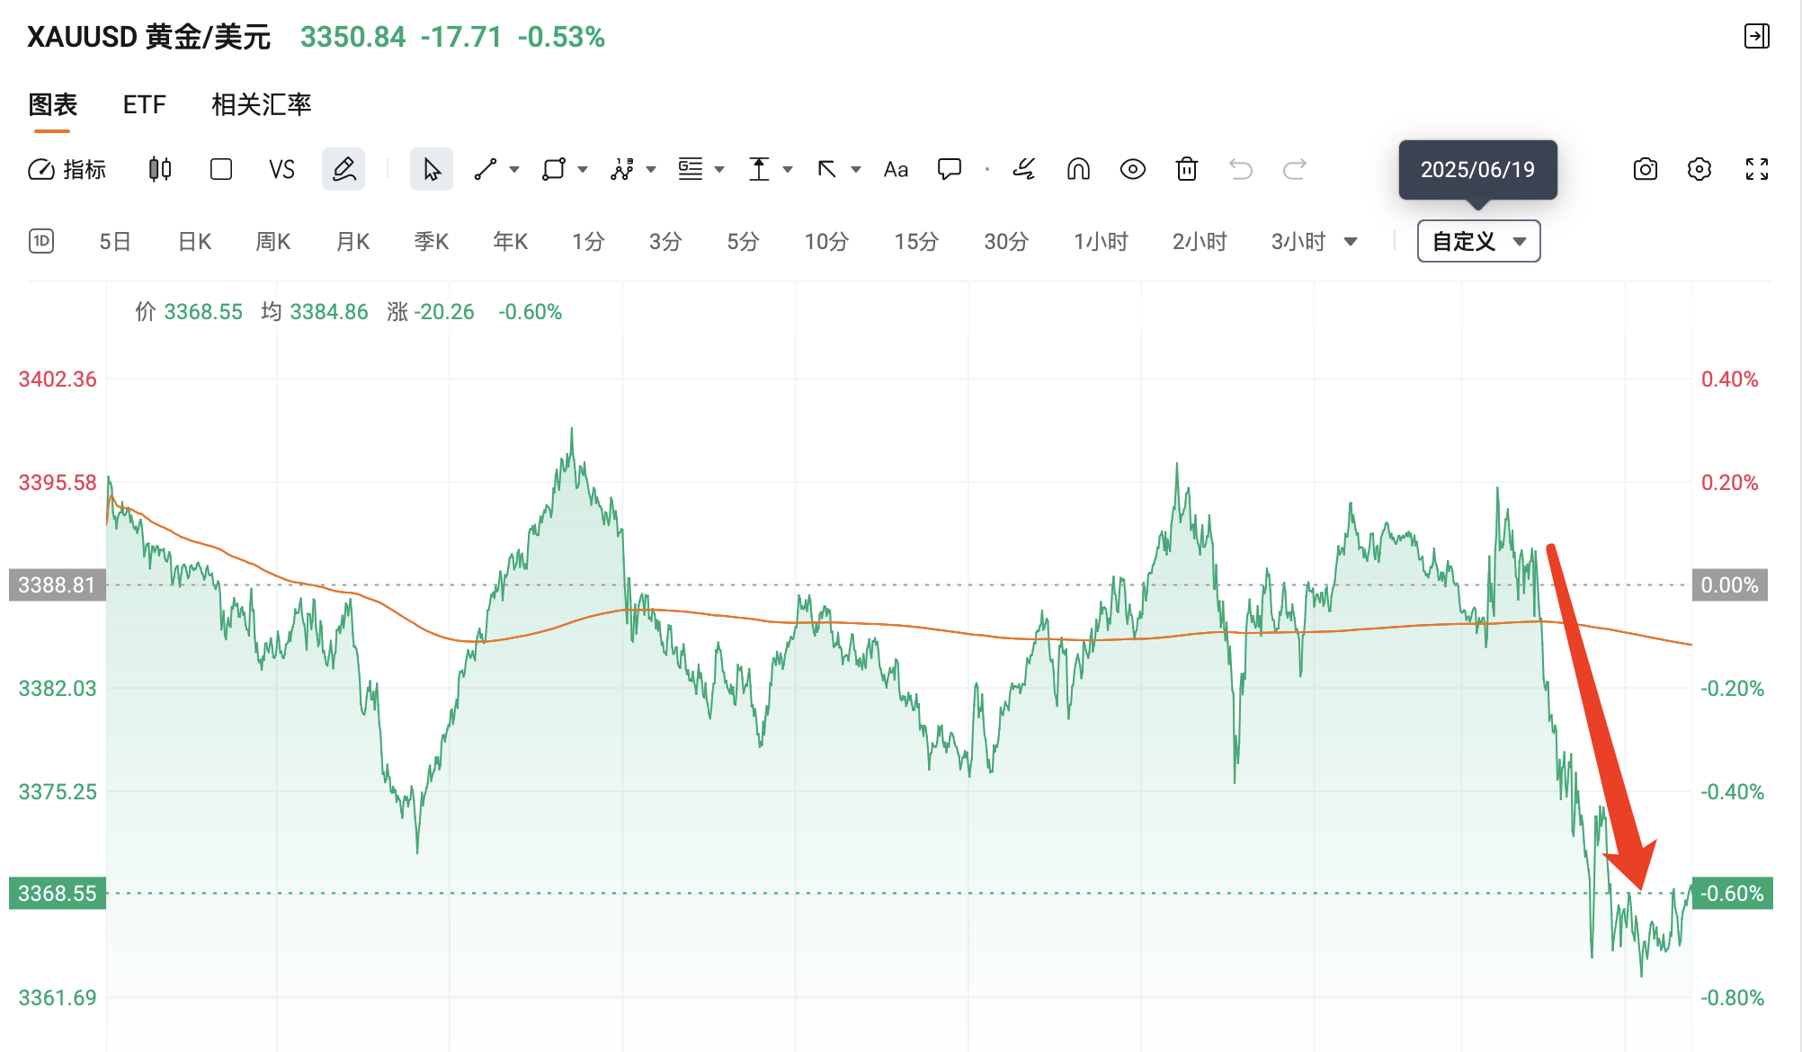This screenshot has height=1052, width=1802.
Task: Expand the shape tool dropdown arrow
Action: [583, 169]
